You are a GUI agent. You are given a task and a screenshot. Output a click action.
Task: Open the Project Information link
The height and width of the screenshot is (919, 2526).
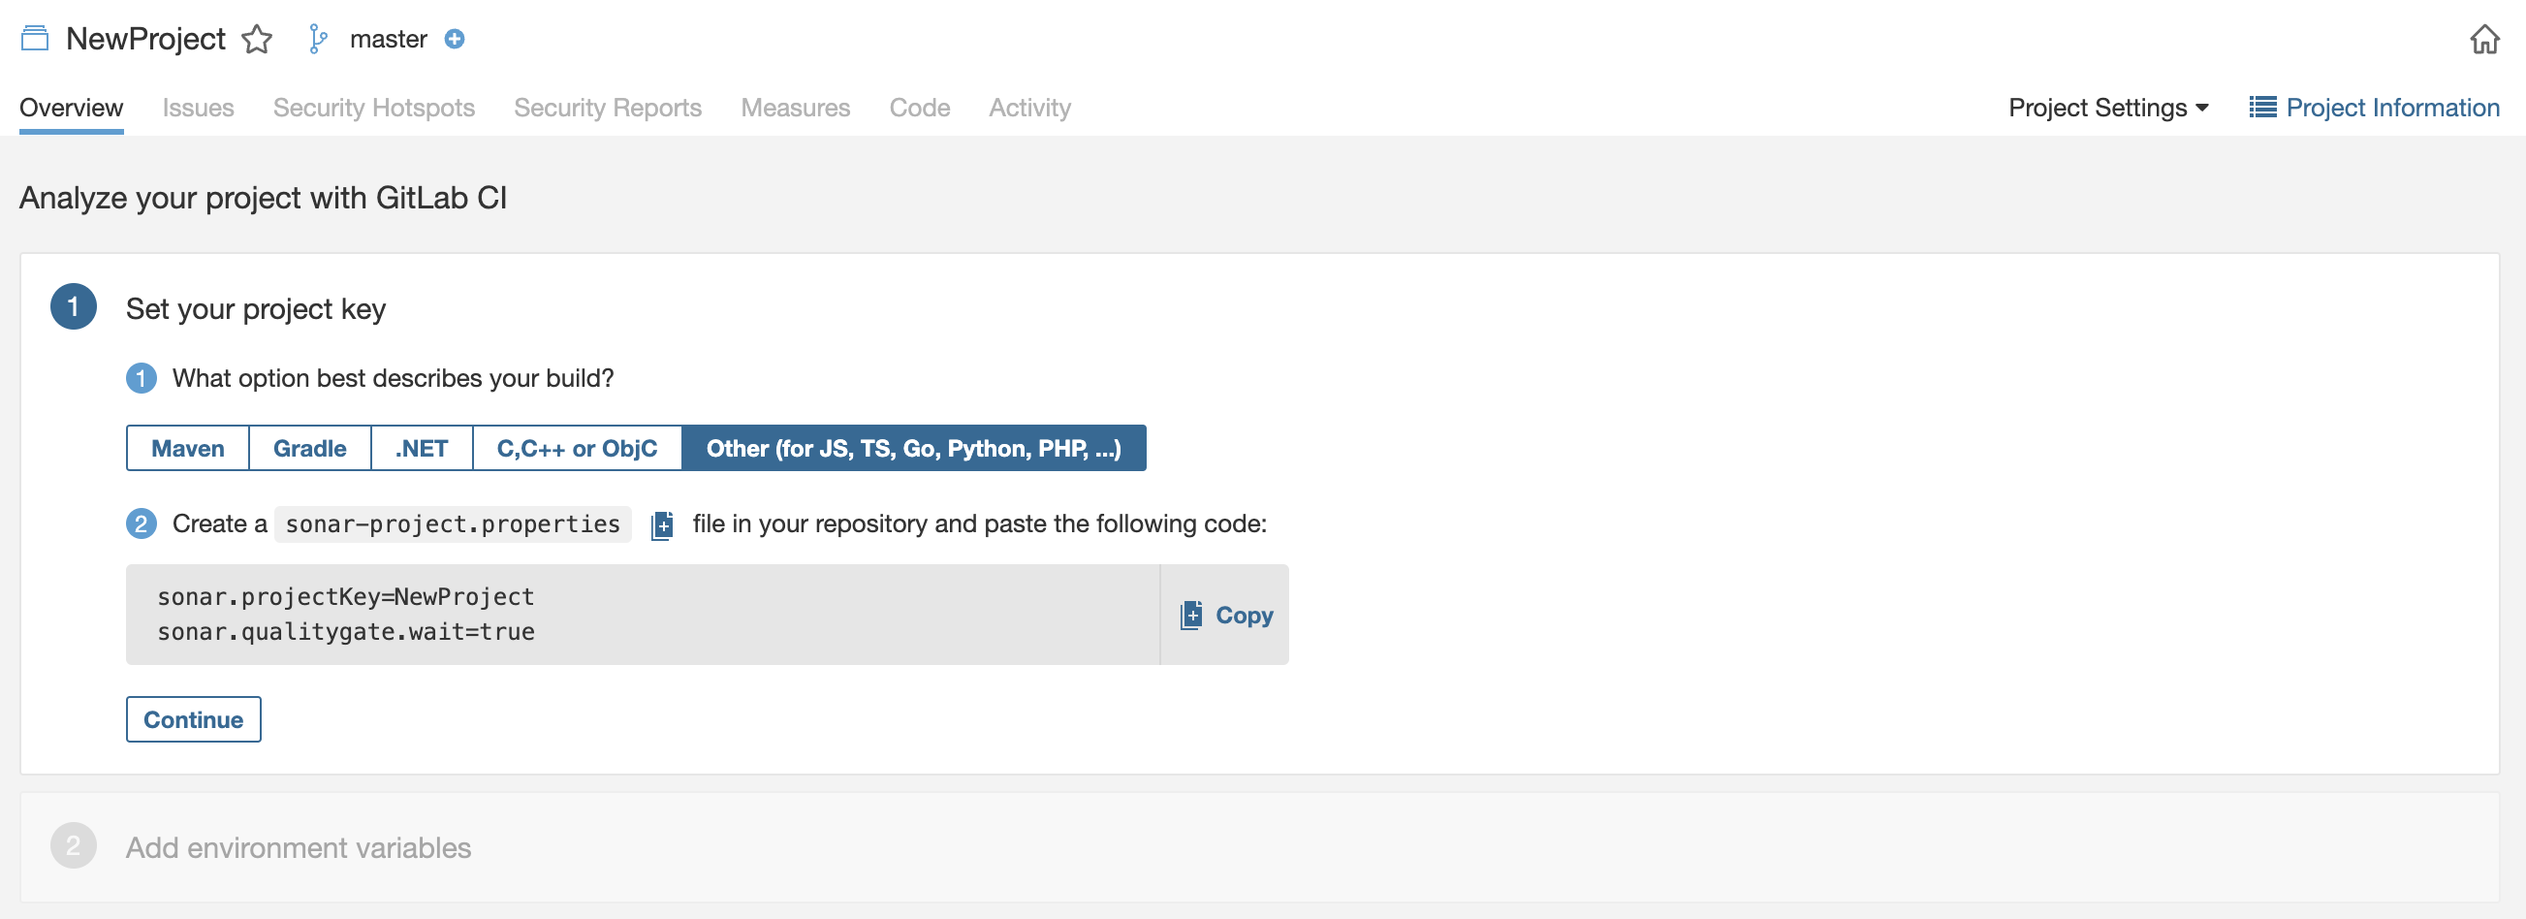point(2391,108)
